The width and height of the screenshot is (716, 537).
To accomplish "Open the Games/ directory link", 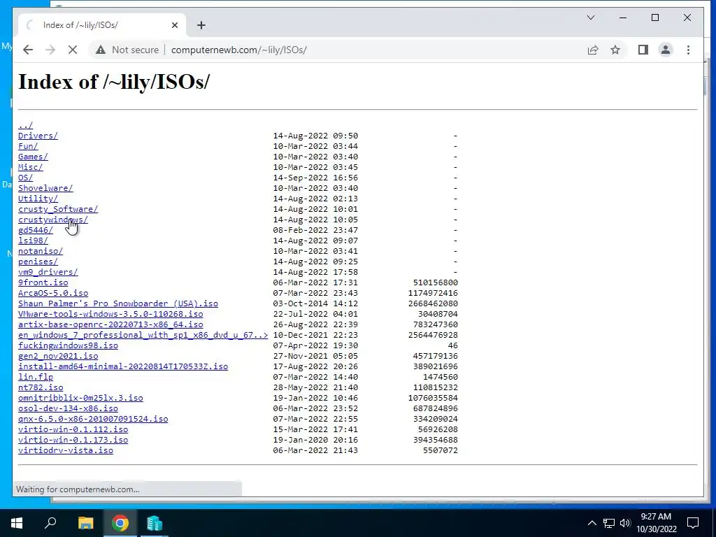I will 33,157.
